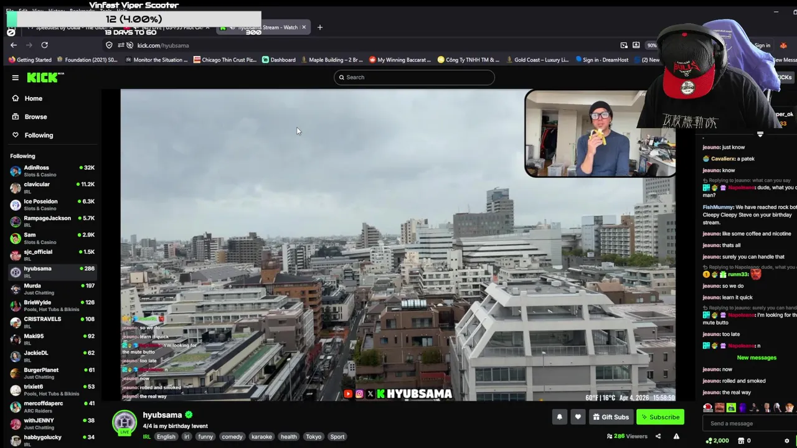Click the kick.com/hyubsama address bar
The width and height of the screenshot is (797, 448).
361,45
